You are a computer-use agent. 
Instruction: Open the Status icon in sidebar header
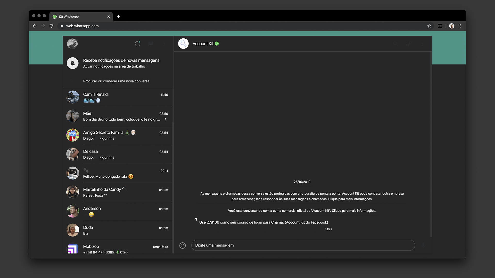[x=138, y=44]
